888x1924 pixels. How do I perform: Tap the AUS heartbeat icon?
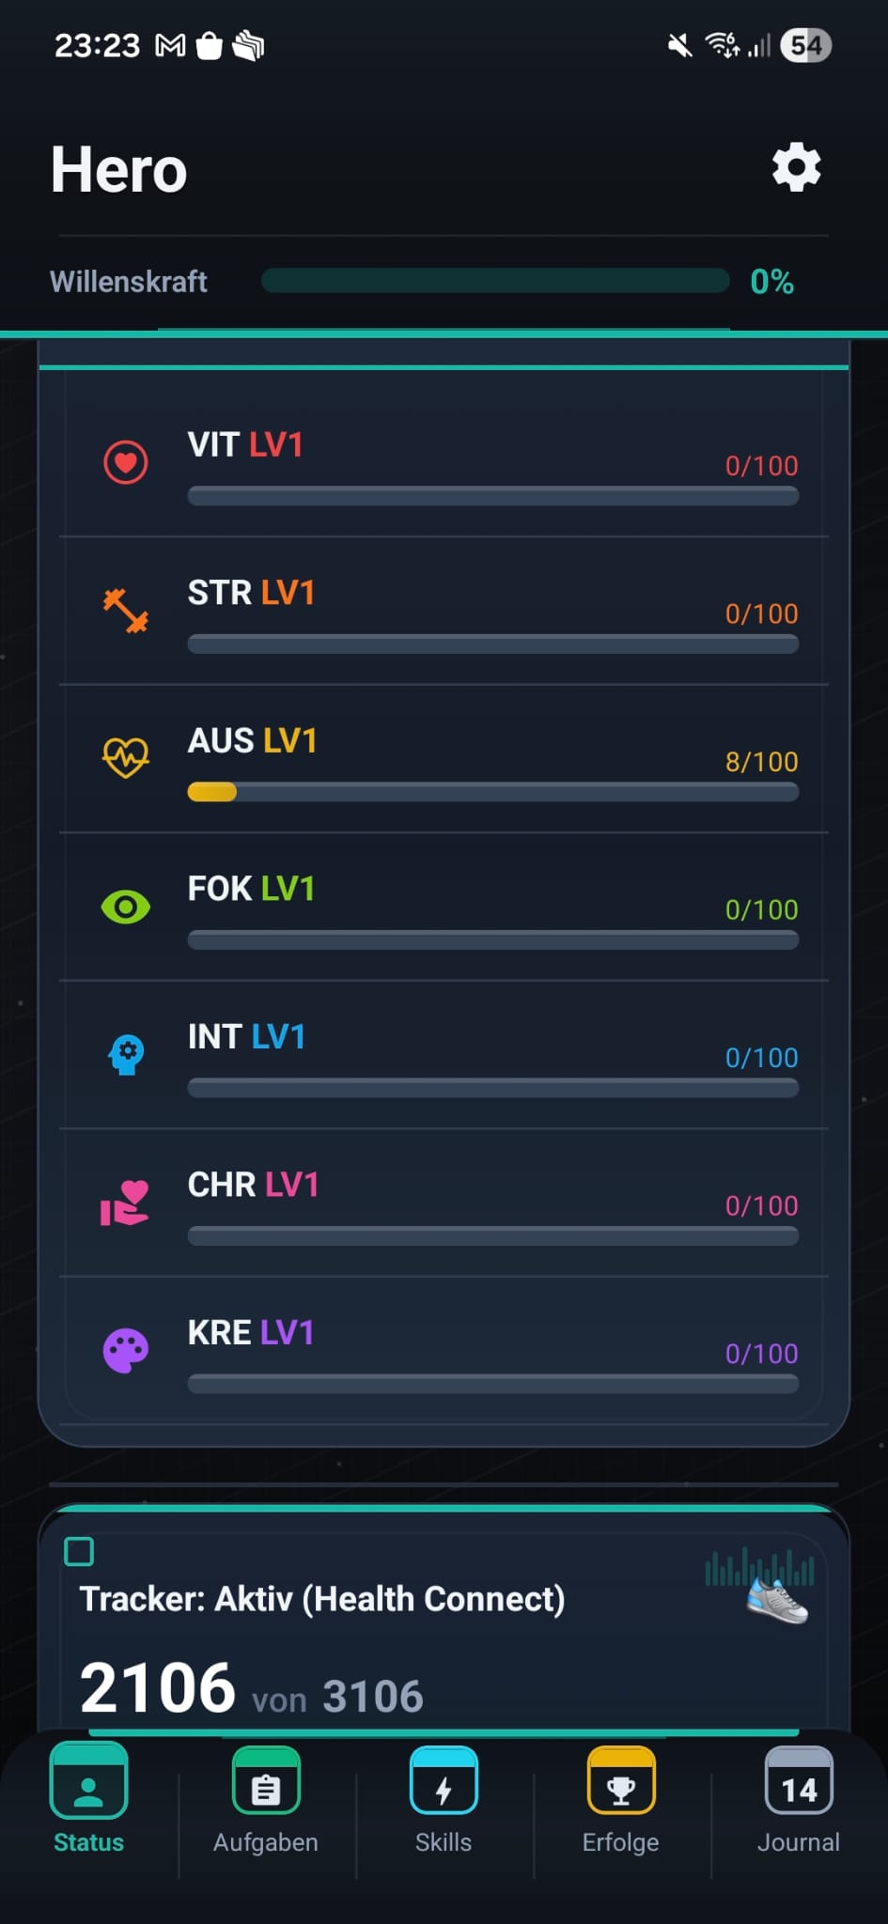coord(125,757)
